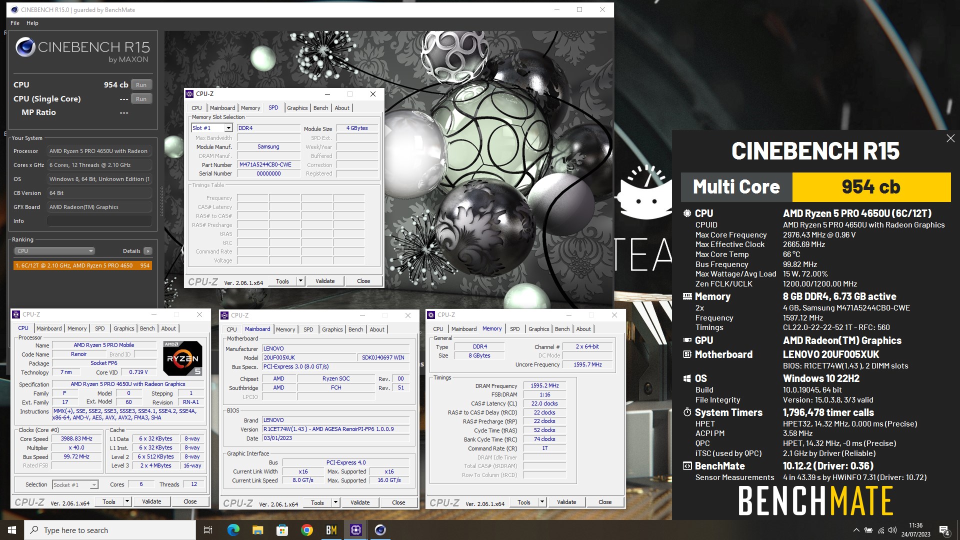Image resolution: width=960 pixels, height=540 pixels.
Task: Click Validate in CPU-Z SPD window
Action: click(325, 281)
